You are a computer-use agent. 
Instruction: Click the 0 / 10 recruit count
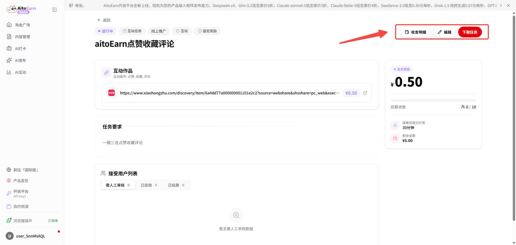coord(469,107)
